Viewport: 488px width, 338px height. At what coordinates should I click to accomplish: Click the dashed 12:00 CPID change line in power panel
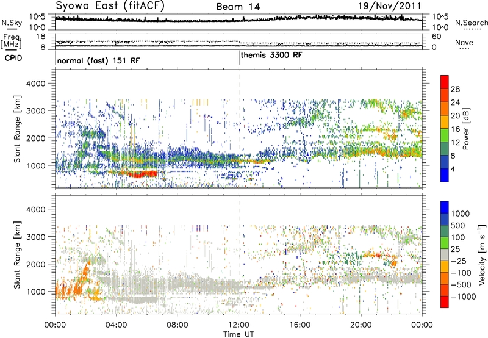239,128
